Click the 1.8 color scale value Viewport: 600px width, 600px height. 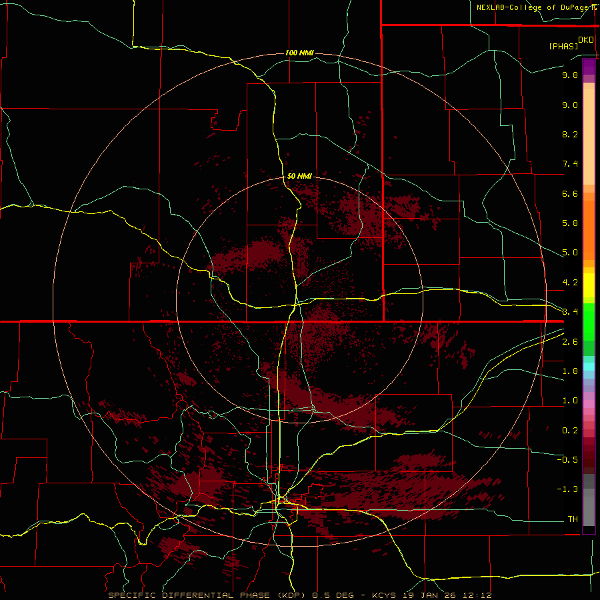[x=570, y=371]
